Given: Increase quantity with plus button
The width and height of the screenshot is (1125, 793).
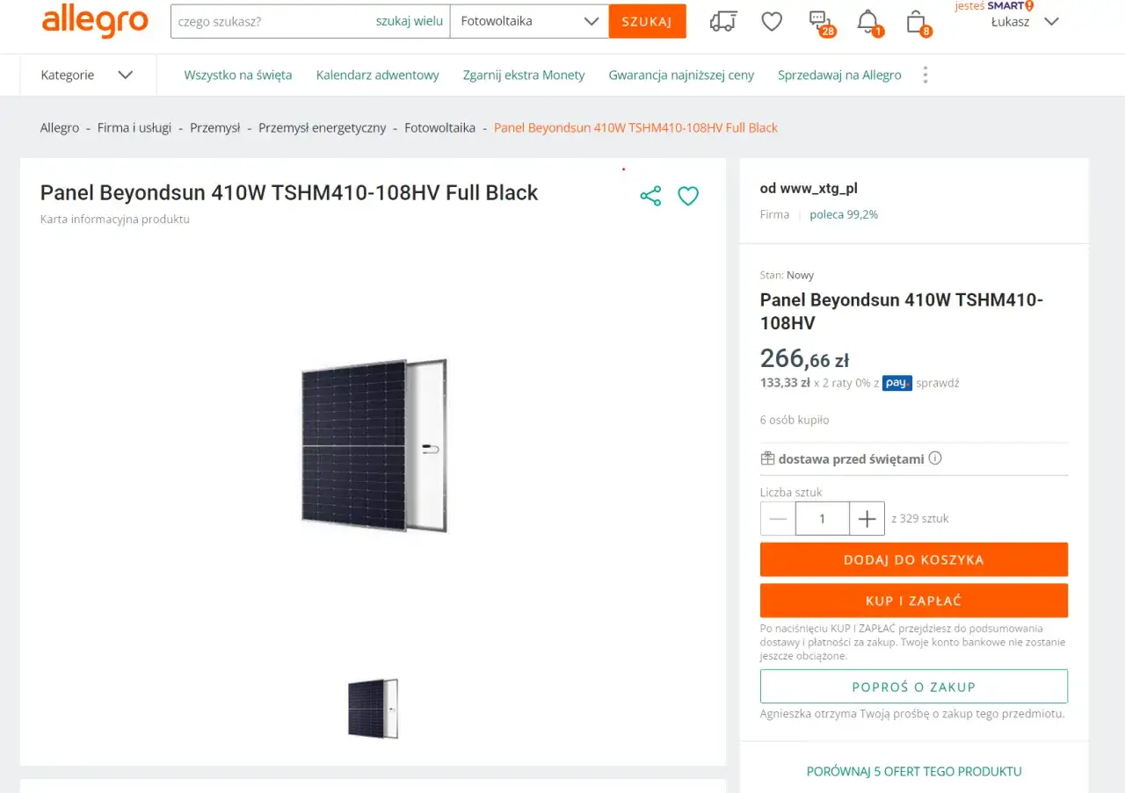Looking at the screenshot, I should point(867,518).
